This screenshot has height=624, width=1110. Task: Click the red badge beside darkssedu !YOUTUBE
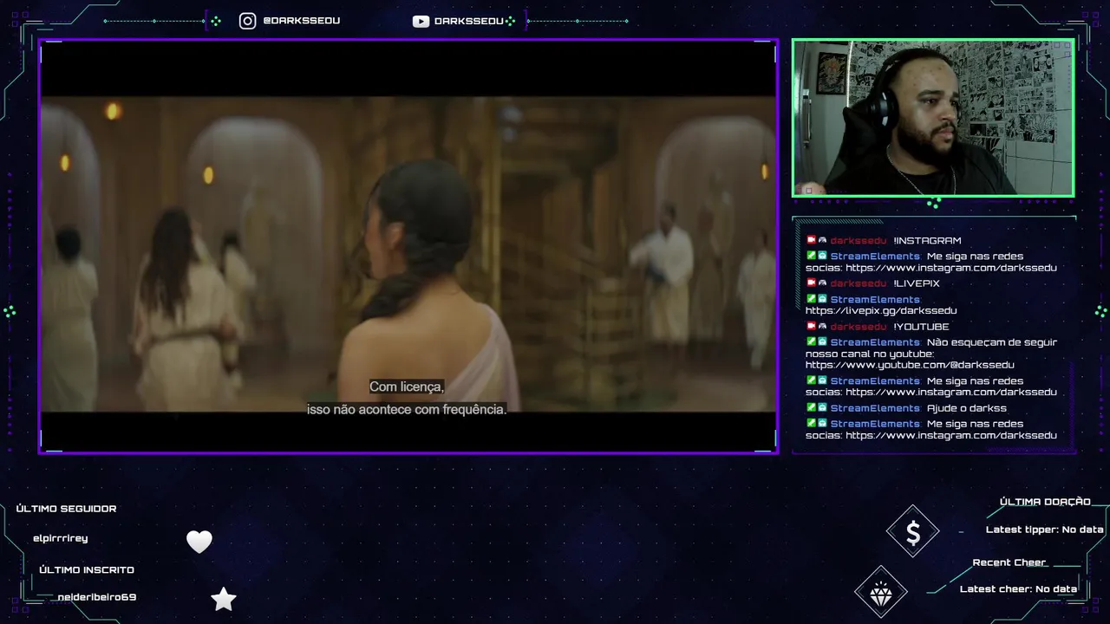pos(812,326)
